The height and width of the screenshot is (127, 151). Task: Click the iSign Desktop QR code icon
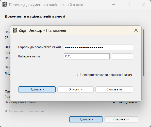[x=15, y=30]
